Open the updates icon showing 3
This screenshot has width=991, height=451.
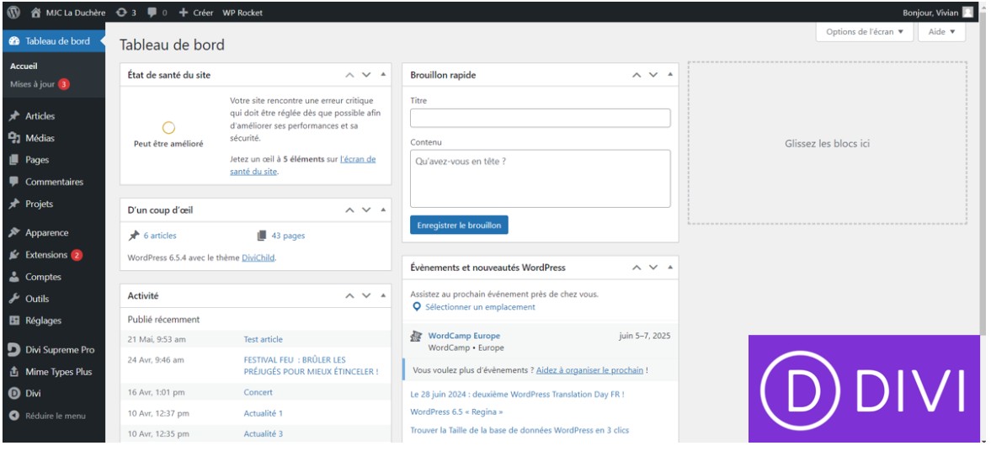coord(126,13)
